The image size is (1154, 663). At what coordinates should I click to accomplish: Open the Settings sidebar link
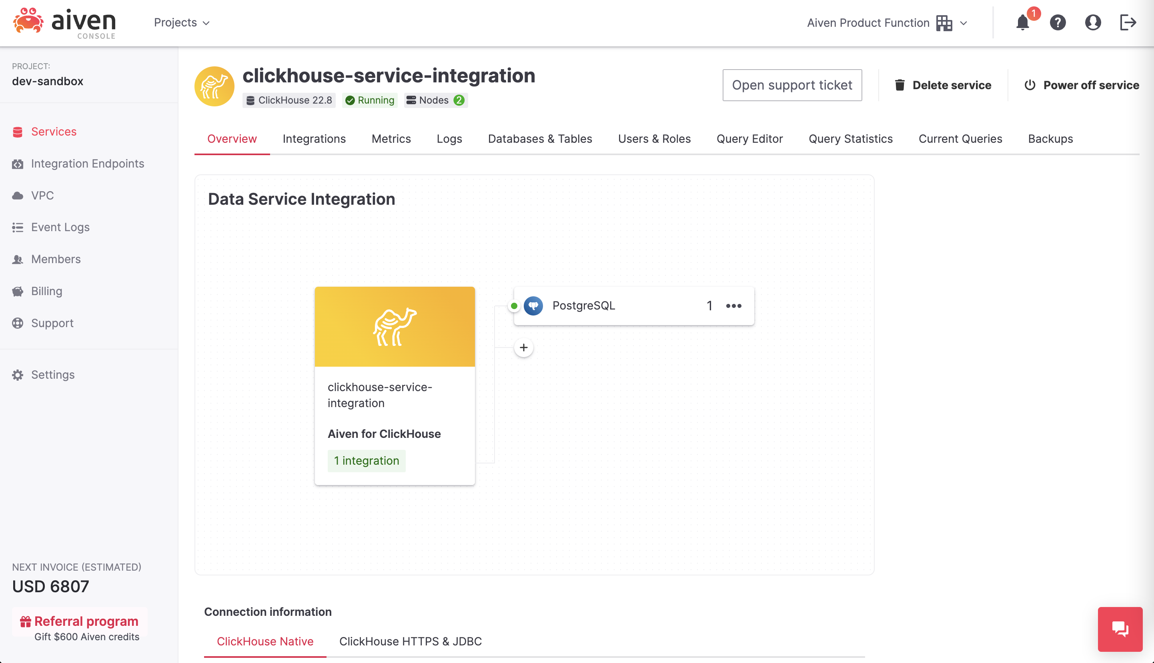[x=53, y=375]
